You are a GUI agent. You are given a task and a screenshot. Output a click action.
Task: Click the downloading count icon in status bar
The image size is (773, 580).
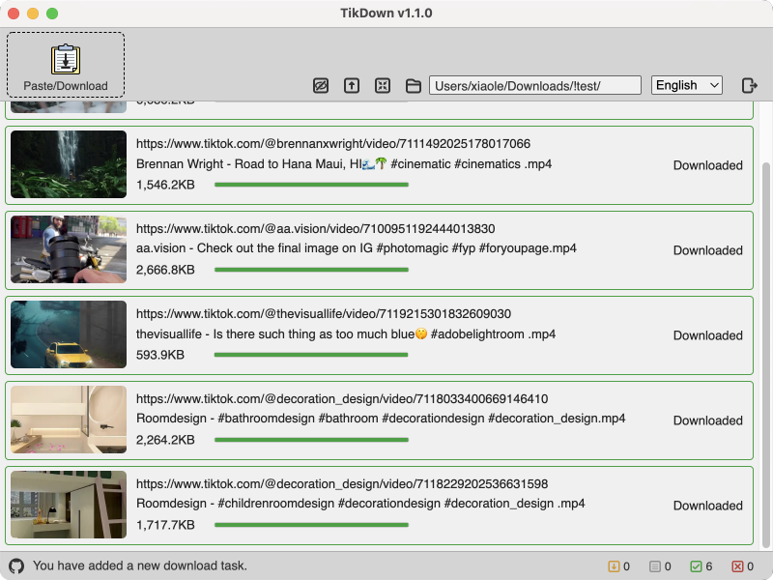pos(614,566)
